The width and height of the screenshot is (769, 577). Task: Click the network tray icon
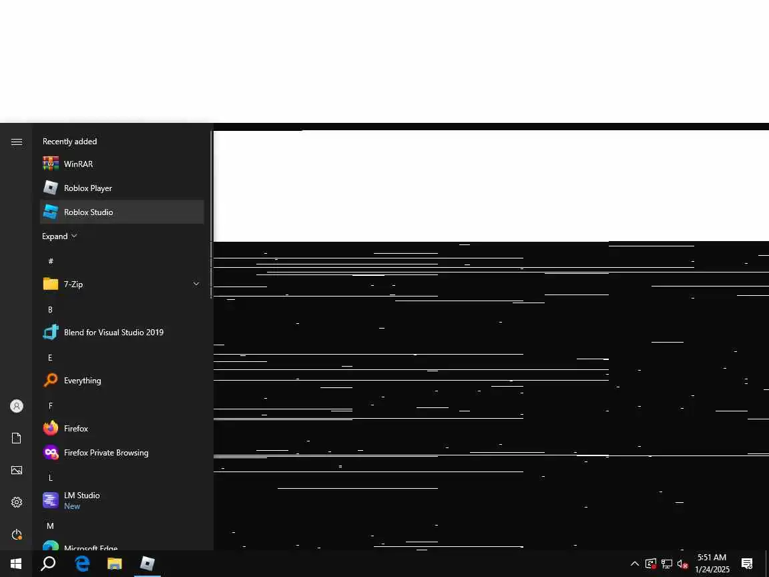tap(666, 564)
